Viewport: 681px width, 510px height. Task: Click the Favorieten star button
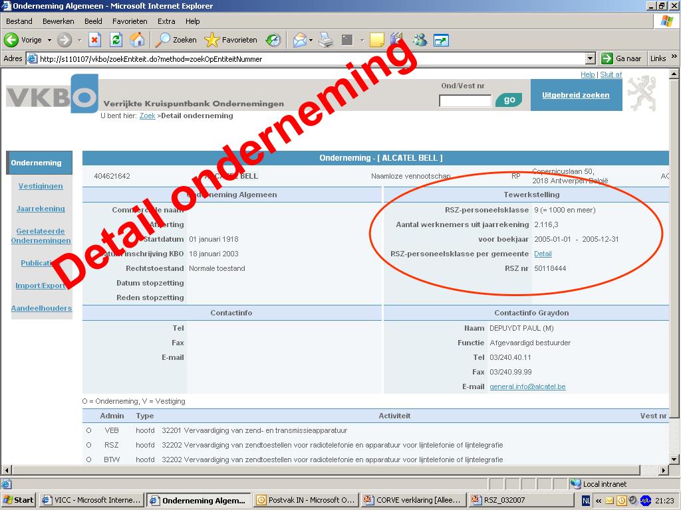coord(230,40)
